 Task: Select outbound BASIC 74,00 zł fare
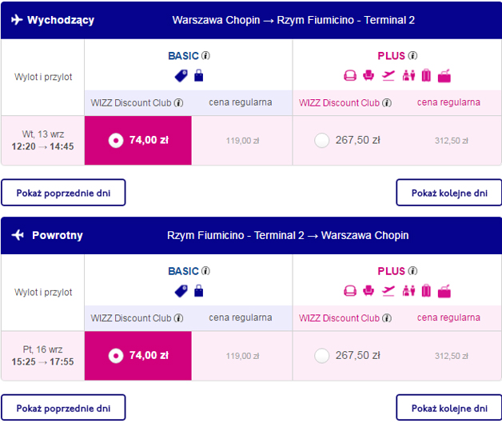click(116, 141)
